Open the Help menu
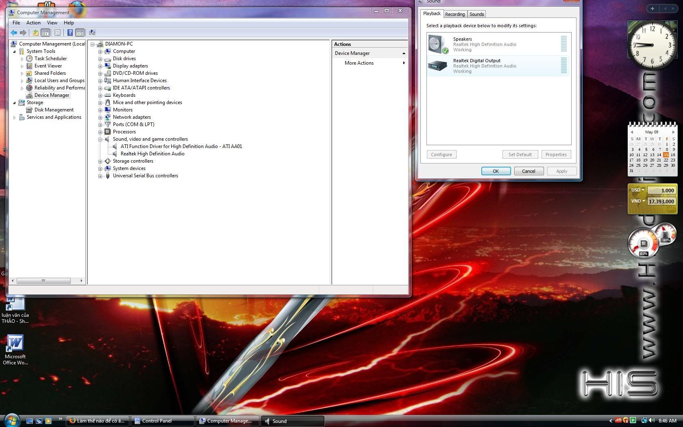The image size is (683, 427). [69, 23]
